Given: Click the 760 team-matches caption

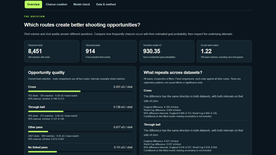Looking at the screenshot, I should (x=222, y=57).
